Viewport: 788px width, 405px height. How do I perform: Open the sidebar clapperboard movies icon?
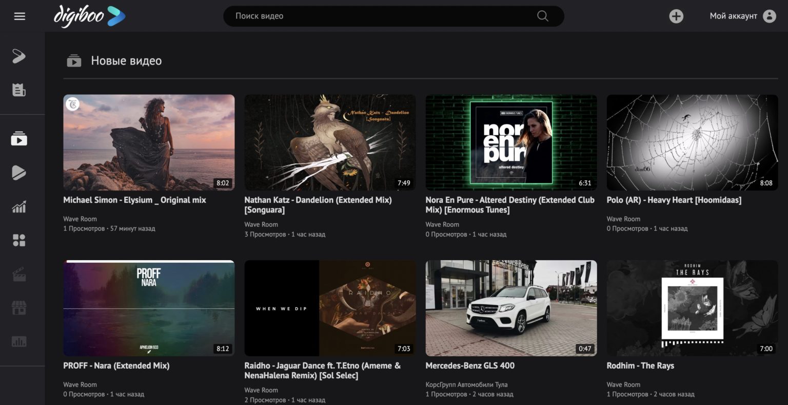pos(19,275)
